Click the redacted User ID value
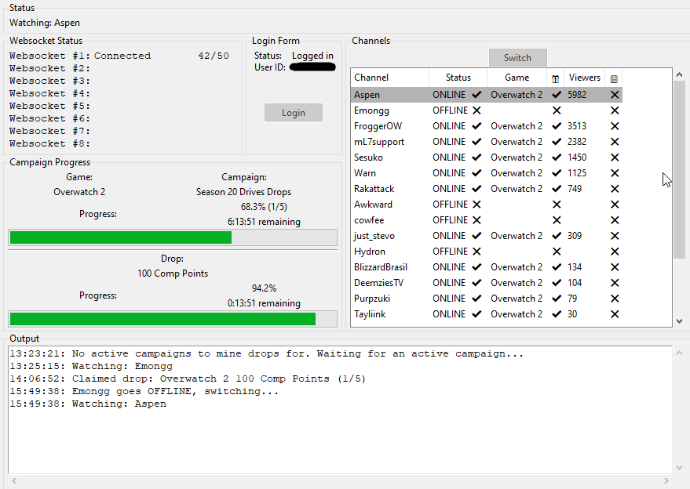Screen dimensions: 690x489 click(313, 67)
